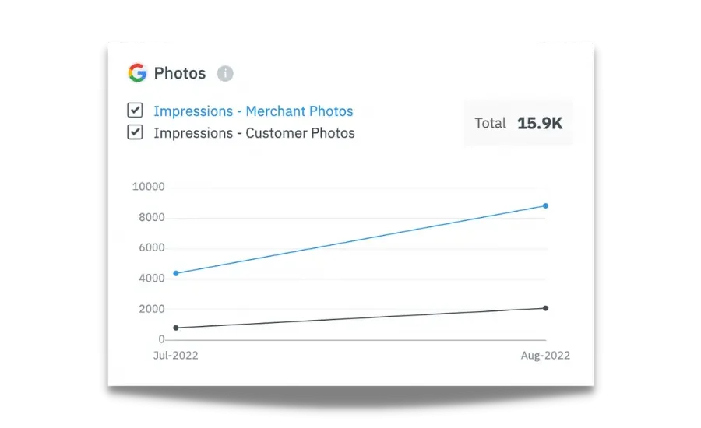Screen dimensions: 701x428
Task: Select the blue Merchant data point for Aug-2022
Action: click(x=545, y=205)
